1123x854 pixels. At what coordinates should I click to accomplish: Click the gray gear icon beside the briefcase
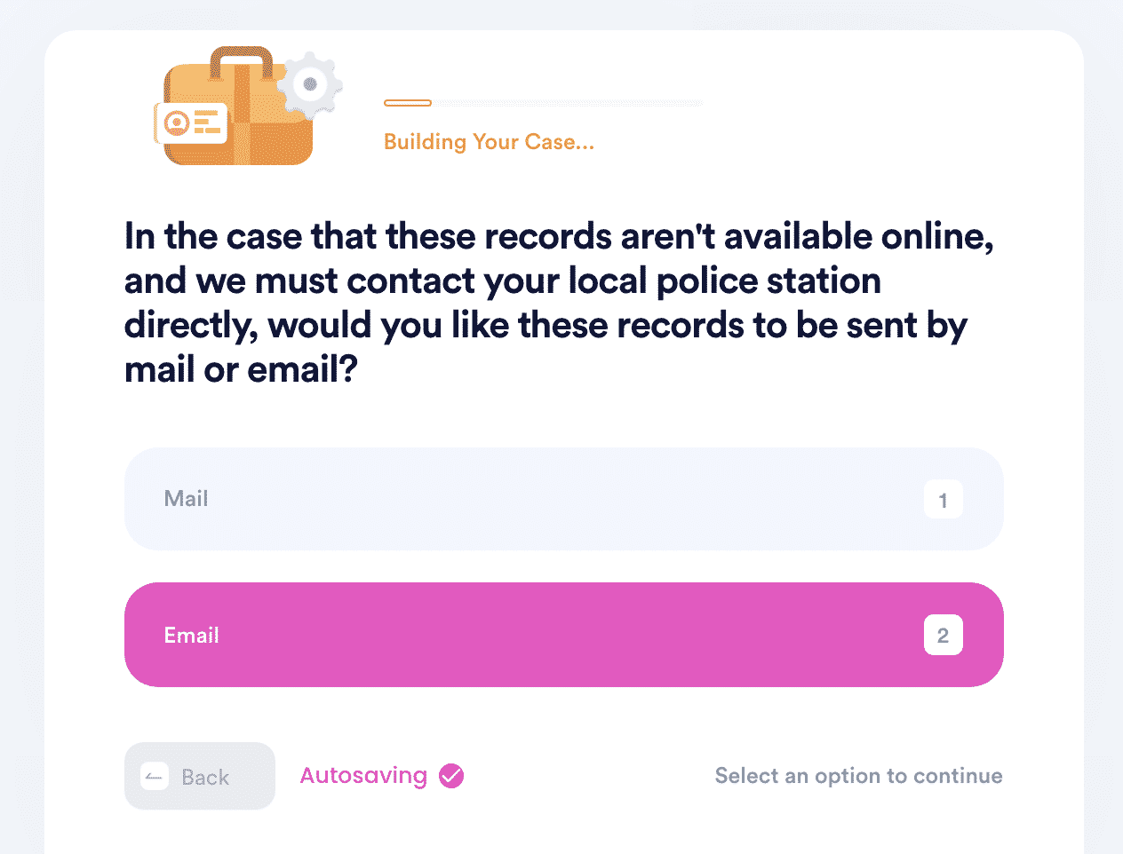tap(310, 85)
